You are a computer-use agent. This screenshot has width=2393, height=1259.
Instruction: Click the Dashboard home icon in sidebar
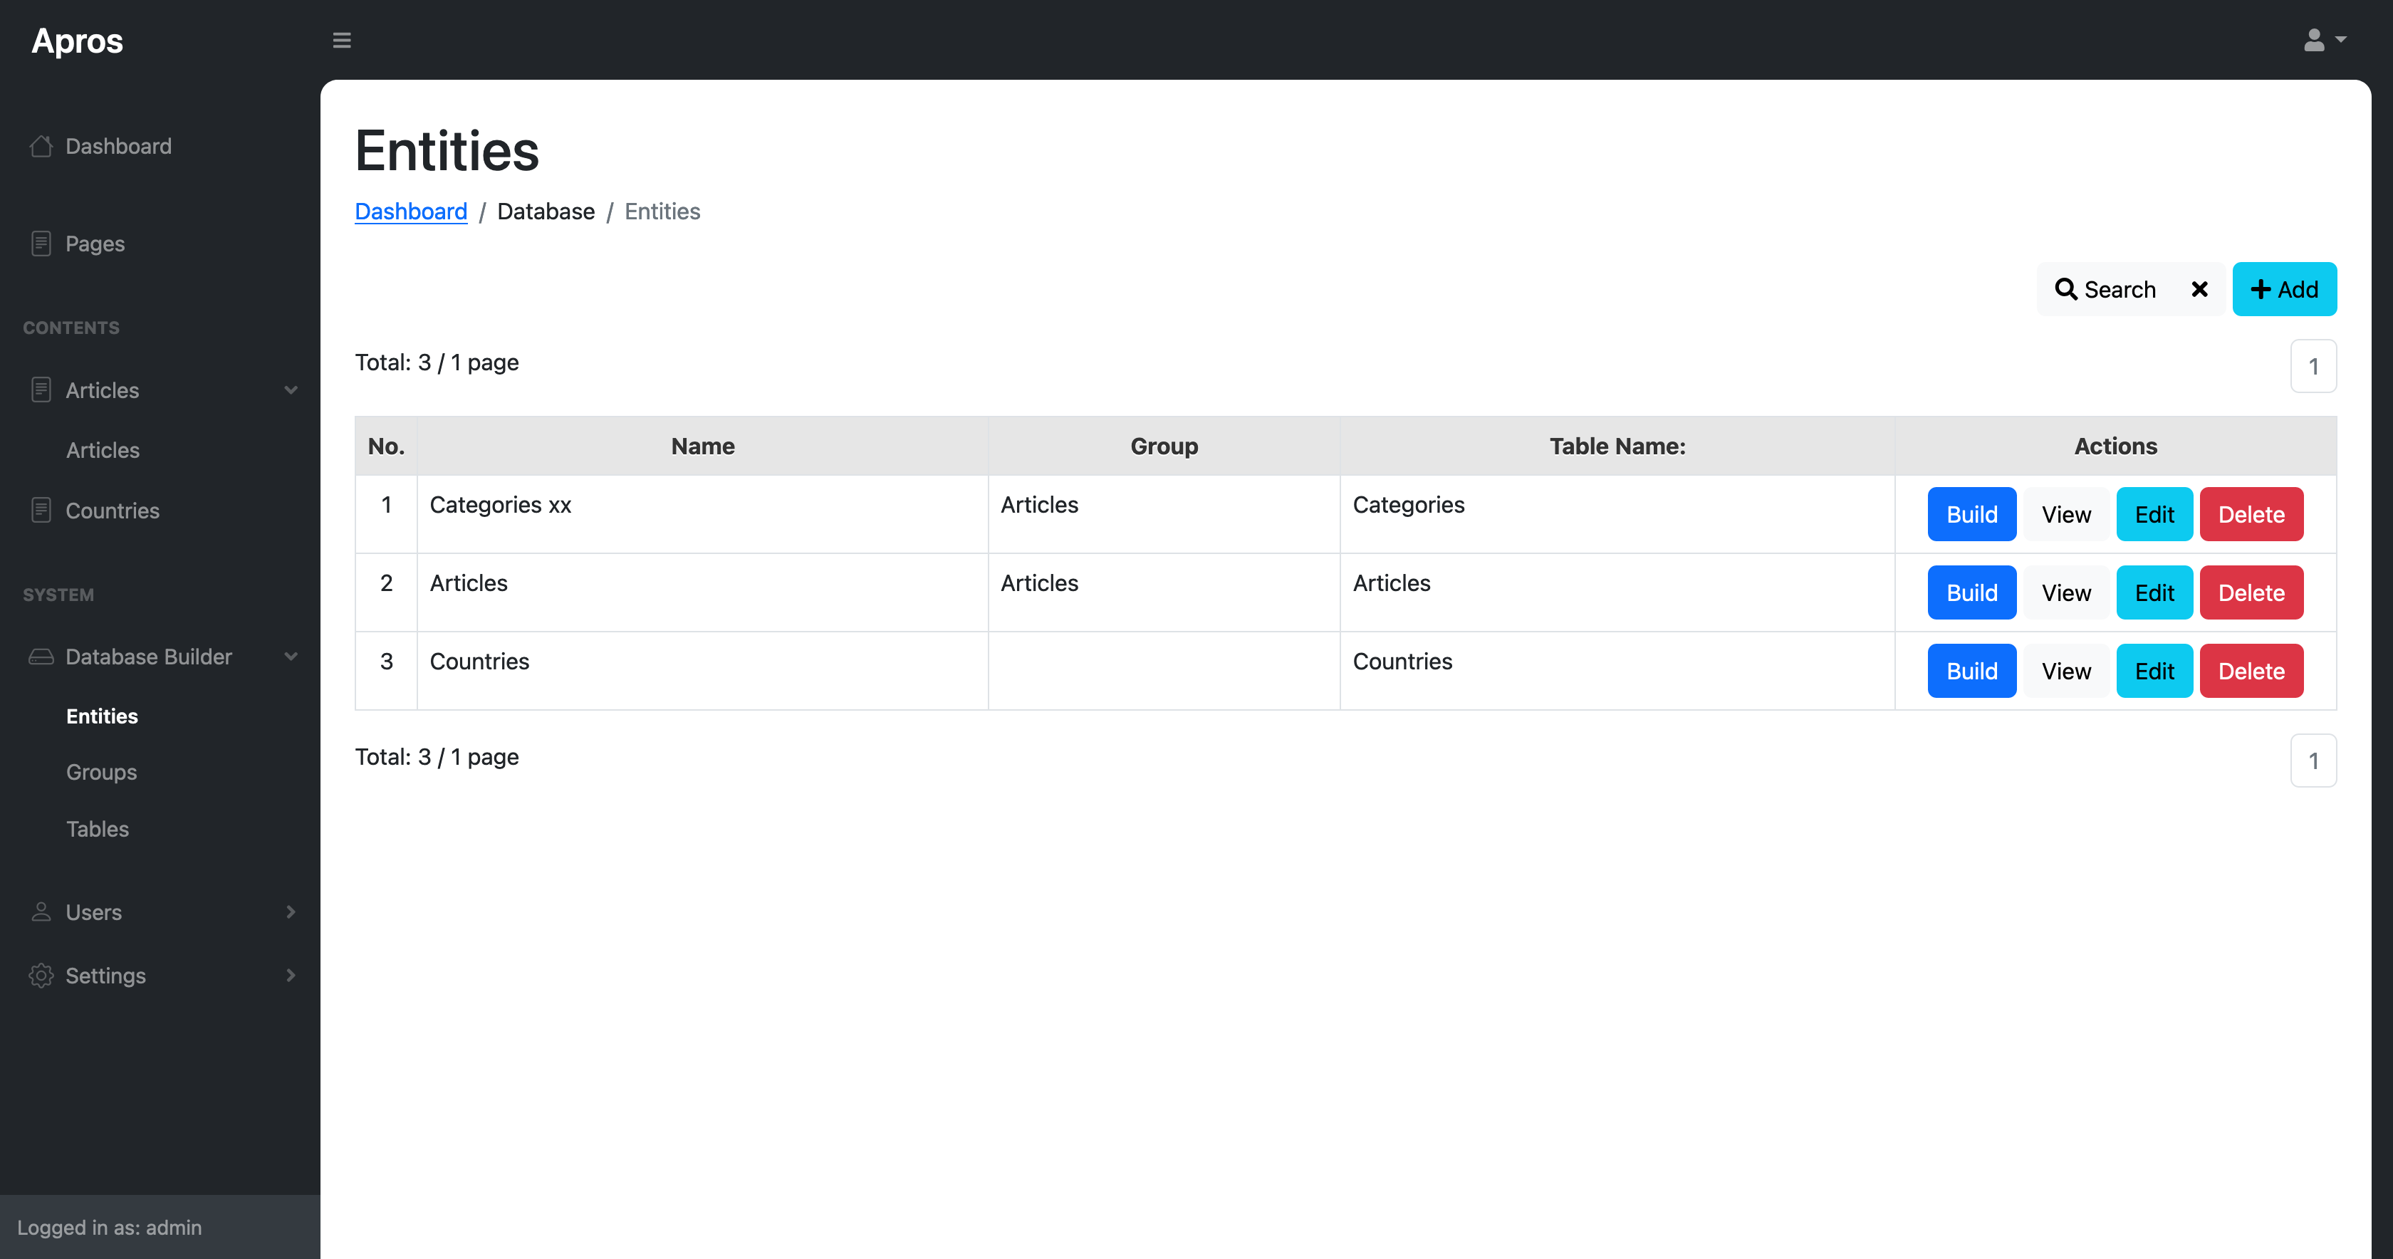coord(41,146)
